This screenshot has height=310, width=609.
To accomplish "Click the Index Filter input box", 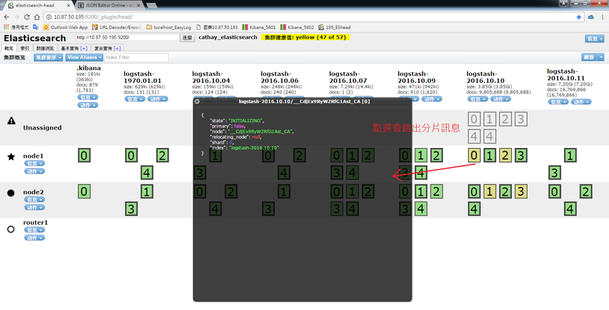I will [x=136, y=58].
